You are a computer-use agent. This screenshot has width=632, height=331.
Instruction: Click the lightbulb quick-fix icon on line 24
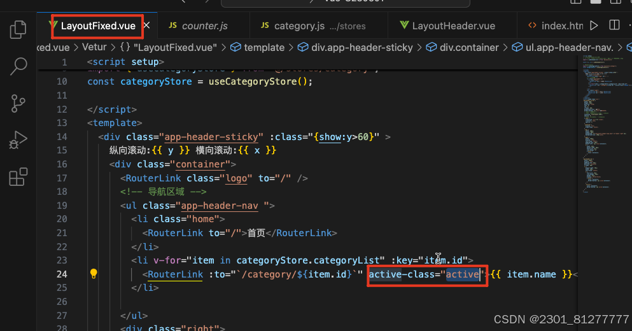[94, 274]
